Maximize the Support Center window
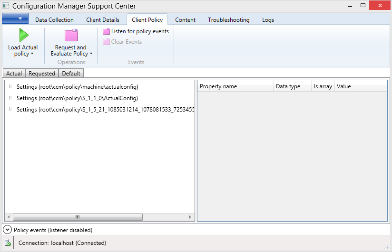This screenshot has width=392, height=252. point(363,6)
